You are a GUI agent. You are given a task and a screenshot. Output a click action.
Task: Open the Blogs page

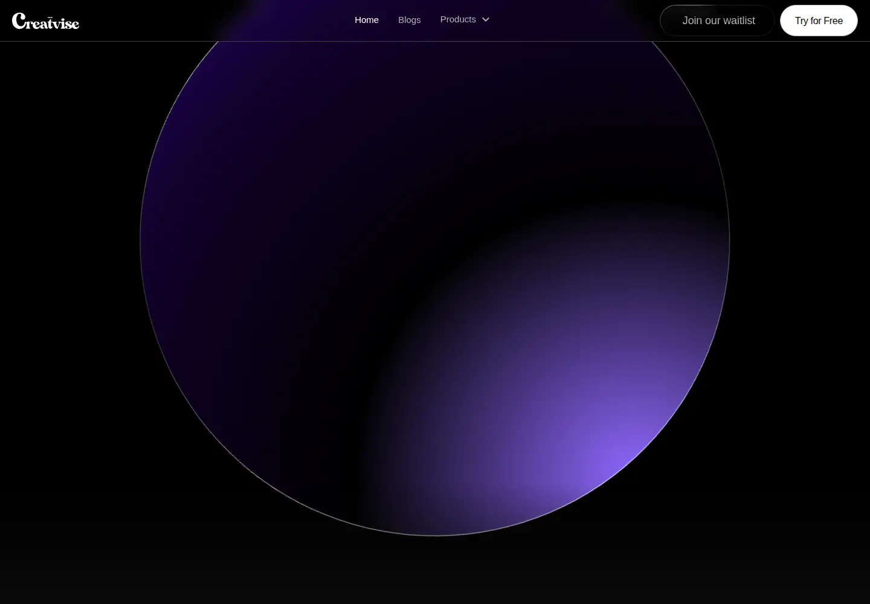[x=409, y=20]
